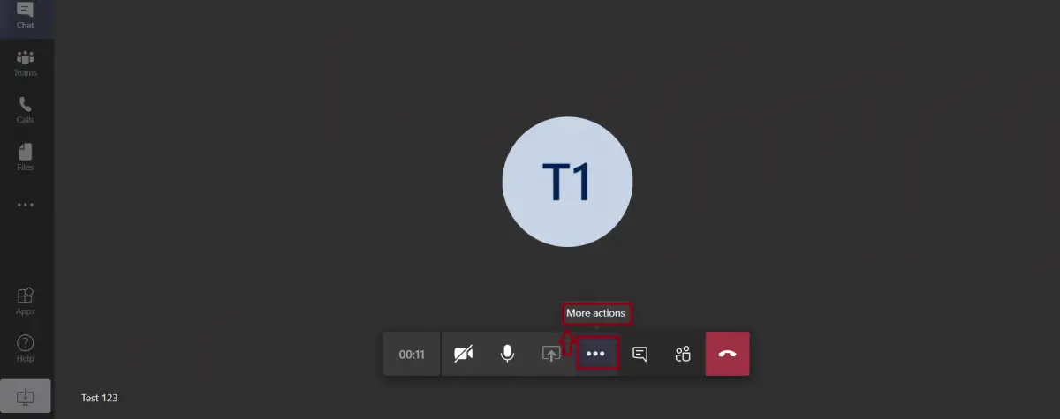Screen dimensions: 1060x419
Task: Turn the camera on
Action: tap(463, 354)
